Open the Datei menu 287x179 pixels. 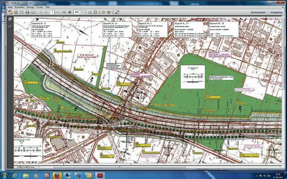click(10, 7)
